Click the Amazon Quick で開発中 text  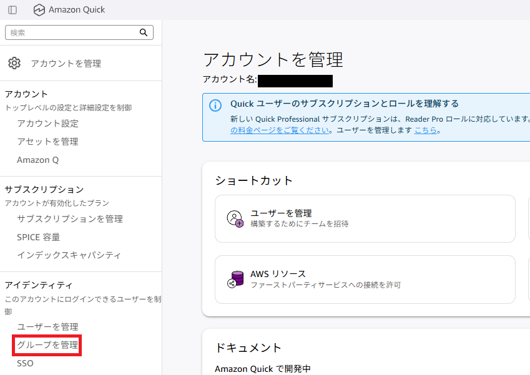(x=263, y=369)
